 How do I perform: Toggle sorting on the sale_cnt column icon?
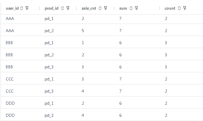tap(100, 8)
